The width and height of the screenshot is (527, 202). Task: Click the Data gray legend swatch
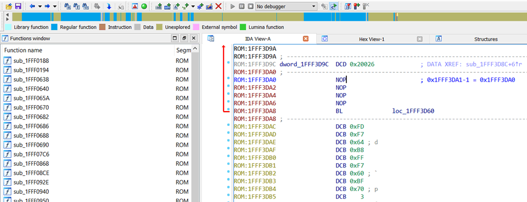pyautogui.click(x=137, y=27)
